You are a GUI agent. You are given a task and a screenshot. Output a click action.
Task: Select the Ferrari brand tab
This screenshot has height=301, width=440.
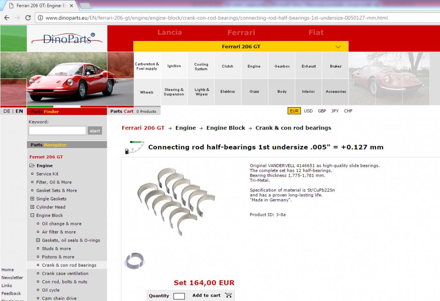[x=241, y=32]
